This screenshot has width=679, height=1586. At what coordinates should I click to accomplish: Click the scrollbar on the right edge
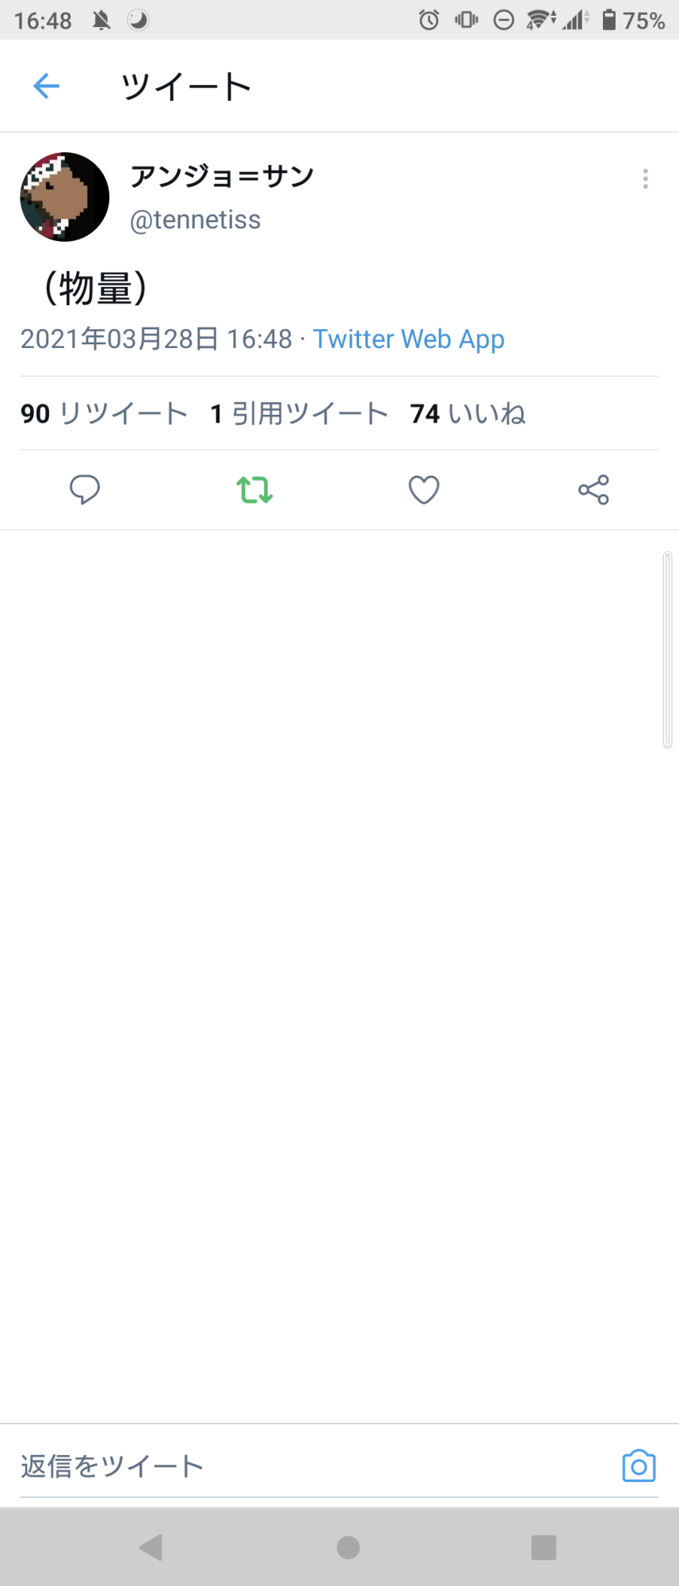(668, 649)
